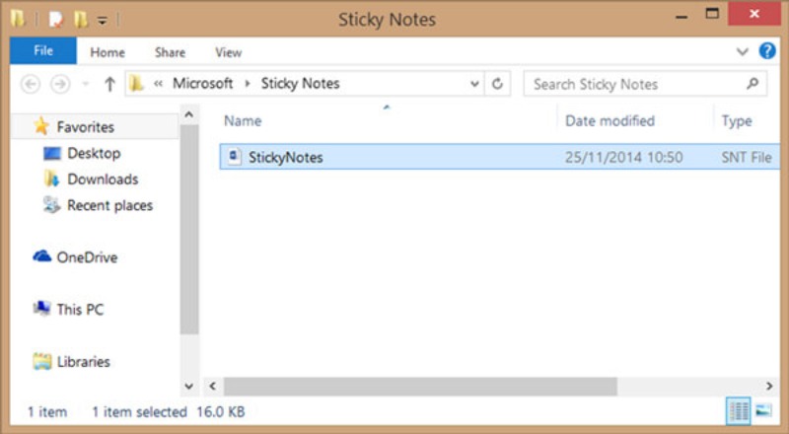Click the search magnifier icon

(x=753, y=84)
